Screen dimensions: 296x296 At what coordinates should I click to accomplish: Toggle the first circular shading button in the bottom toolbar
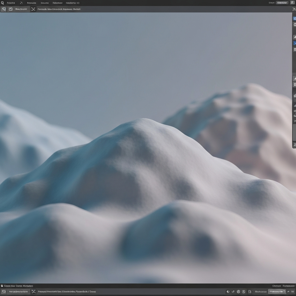(238, 291)
